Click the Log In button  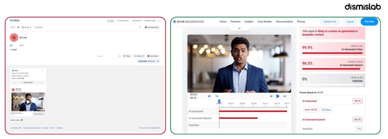[x=350, y=22]
